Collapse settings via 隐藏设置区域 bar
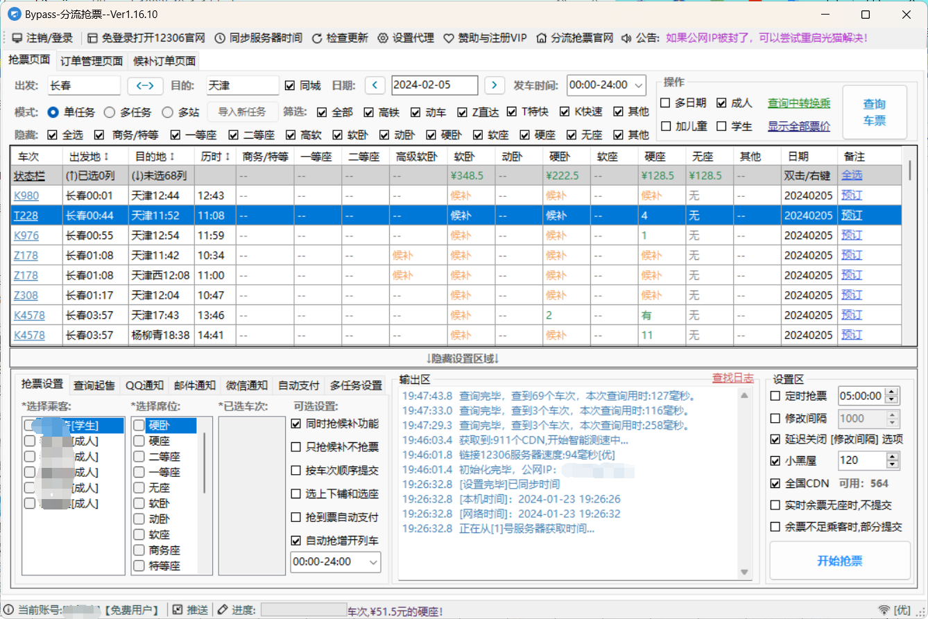 (463, 358)
